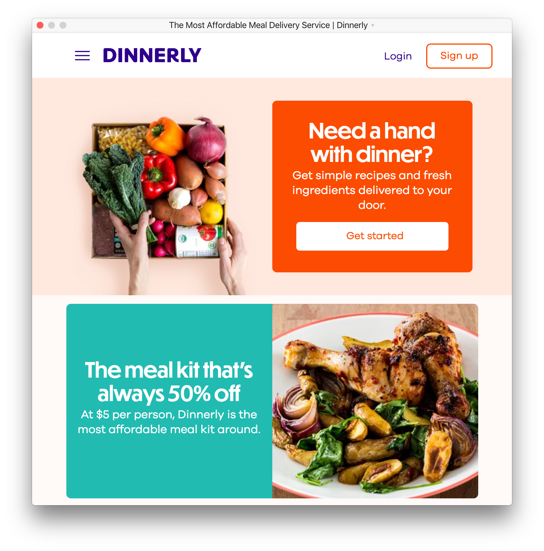Click the red onion in the box
This screenshot has width=544, height=551.
[x=206, y=140]
